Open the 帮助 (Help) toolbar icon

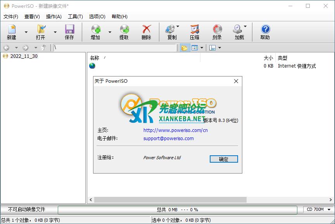point(265,30)
